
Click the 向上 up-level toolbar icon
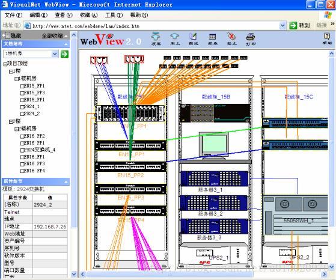pyautogui.click(x=175, y=39)
